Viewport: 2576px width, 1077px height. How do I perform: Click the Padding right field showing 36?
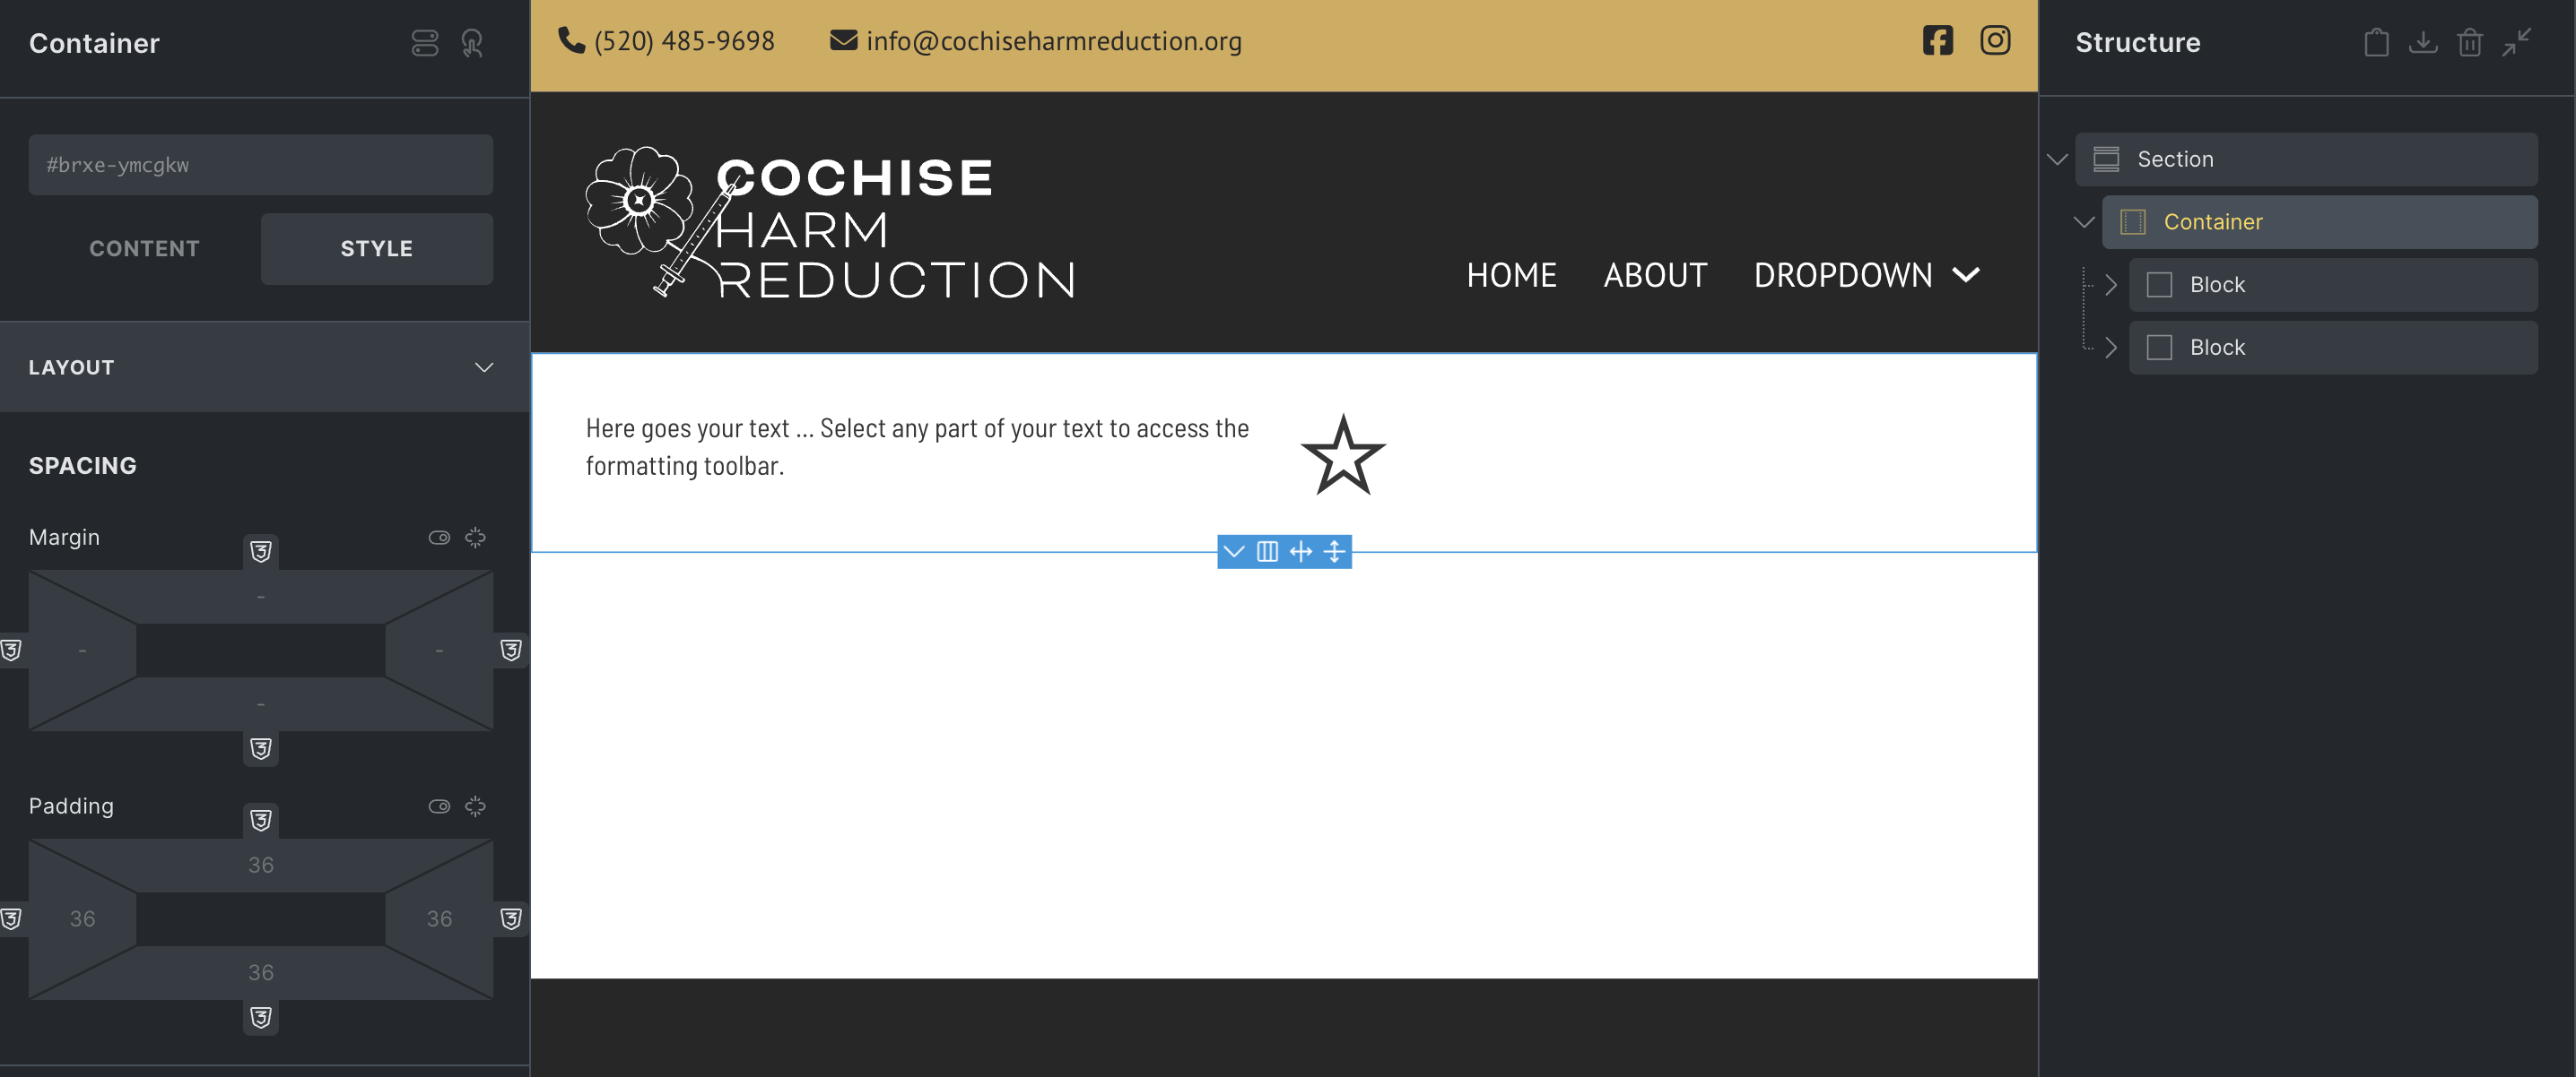(439, 918)
